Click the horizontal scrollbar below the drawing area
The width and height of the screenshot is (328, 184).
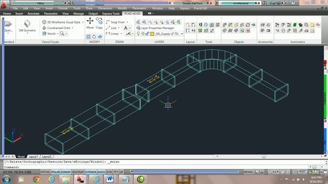[269, 156]
